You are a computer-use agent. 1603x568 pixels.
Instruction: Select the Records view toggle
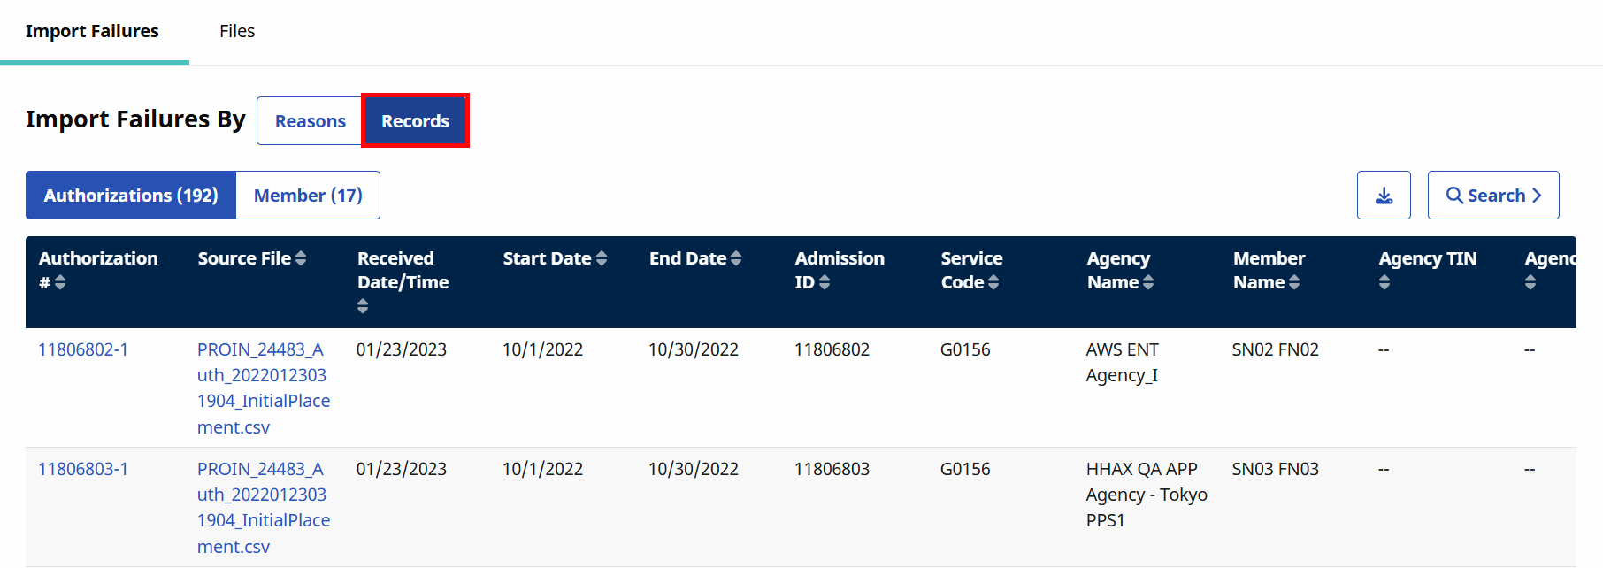point(415,121)
